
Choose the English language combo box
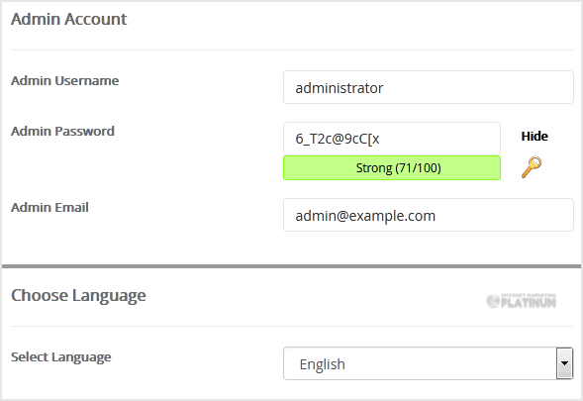click(428, 363)
